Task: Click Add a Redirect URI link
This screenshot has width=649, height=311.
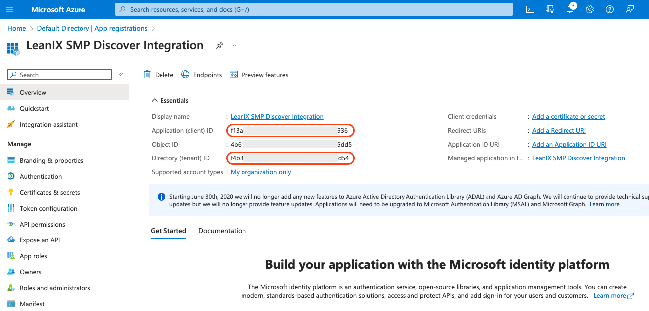Action: 559,131
